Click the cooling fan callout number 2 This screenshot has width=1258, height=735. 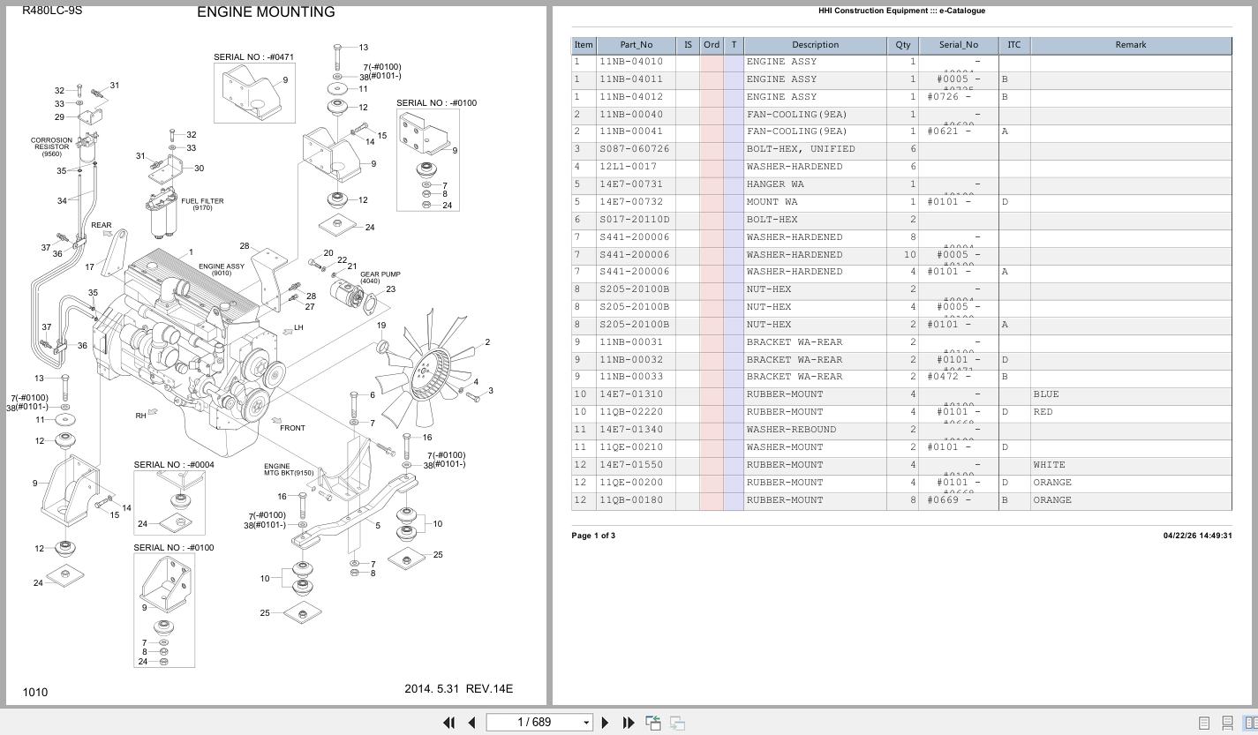click(x=487, y=342)
